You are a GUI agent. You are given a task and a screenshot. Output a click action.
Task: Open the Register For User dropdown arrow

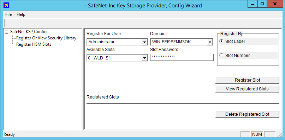tap(144, 42)
